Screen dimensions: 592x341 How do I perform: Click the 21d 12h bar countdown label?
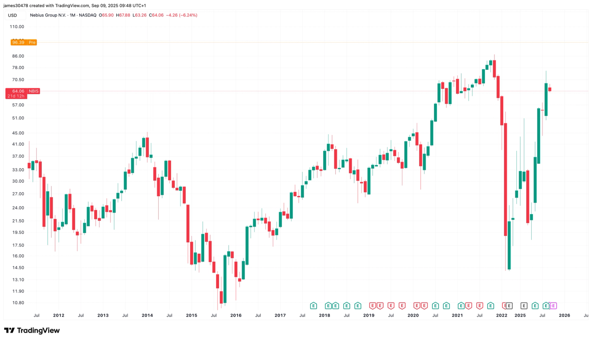pyautogui.click(x=16, y=96)
